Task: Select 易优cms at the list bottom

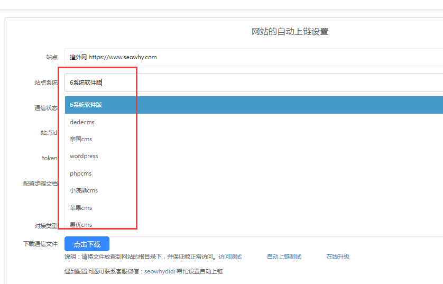Action: click(x=81, y=225)
